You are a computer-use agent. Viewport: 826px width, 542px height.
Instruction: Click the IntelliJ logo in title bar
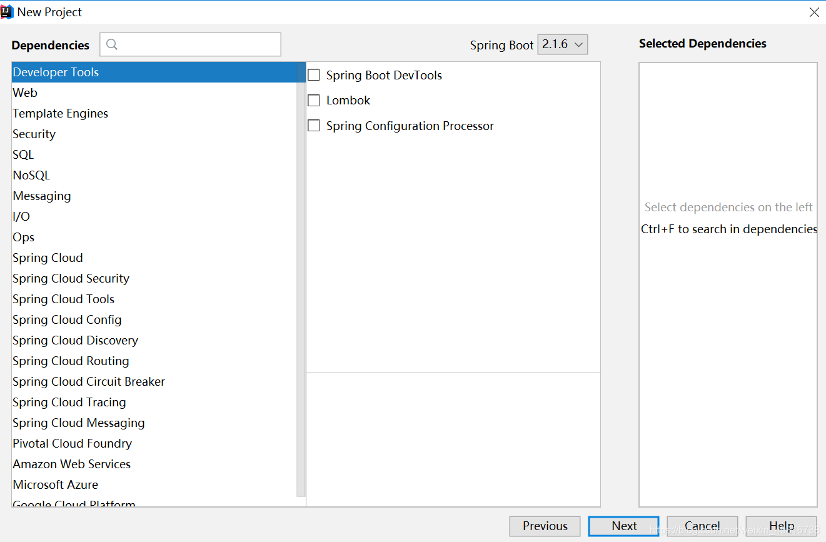tap(8, 12)
